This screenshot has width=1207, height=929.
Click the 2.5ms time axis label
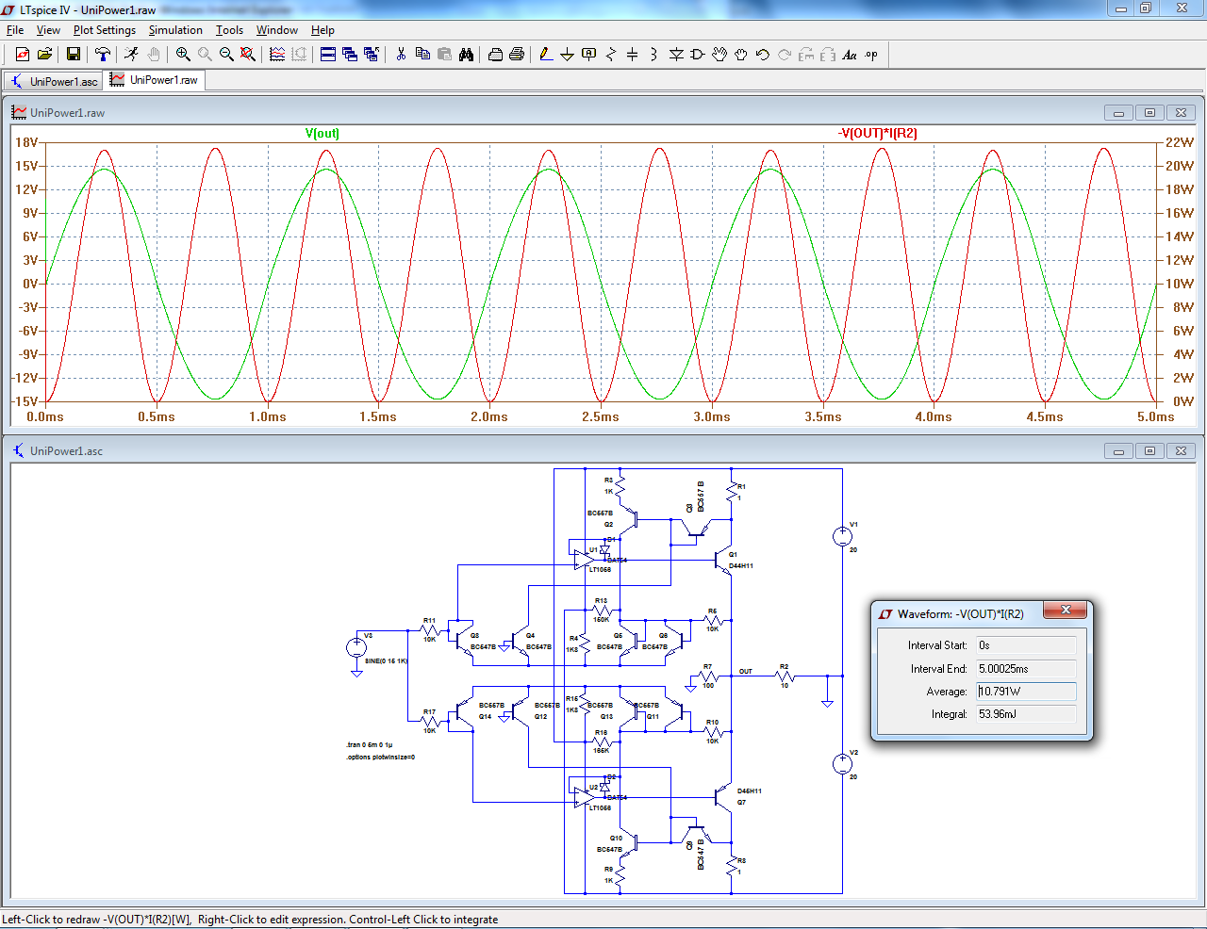tap(601, 416)
